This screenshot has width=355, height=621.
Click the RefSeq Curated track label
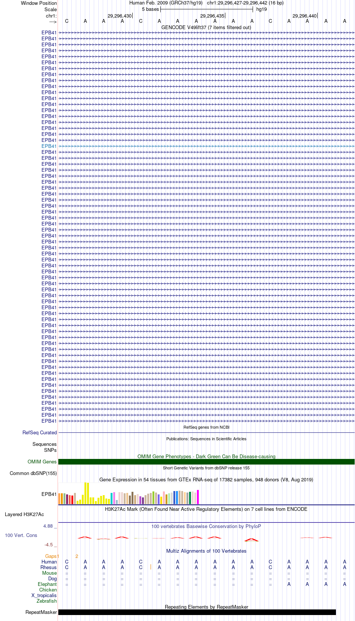(40, 432)
